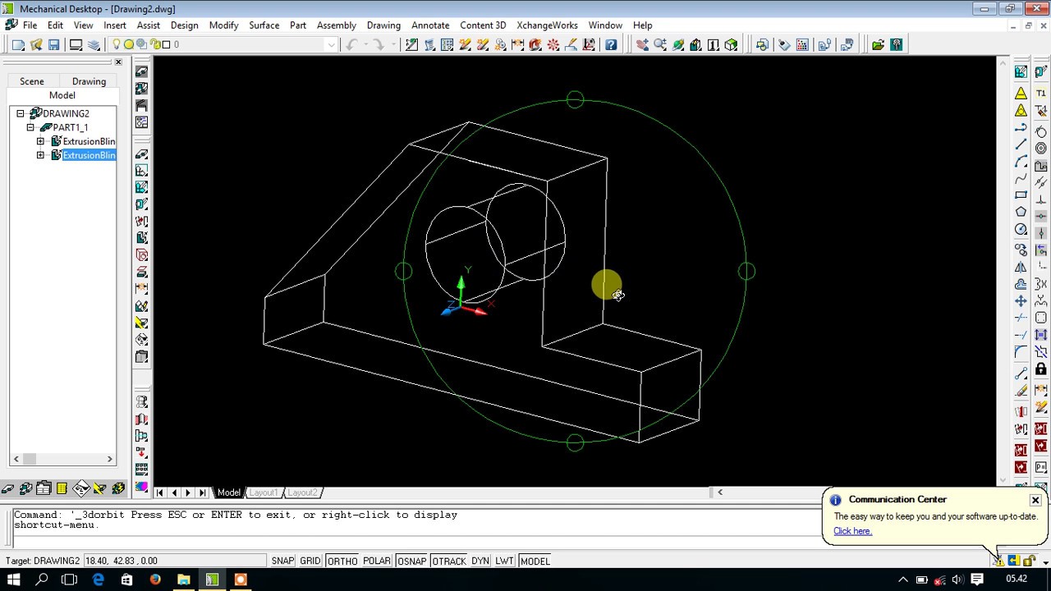Select the Move cross-arrows tool

coord(1021,300)
